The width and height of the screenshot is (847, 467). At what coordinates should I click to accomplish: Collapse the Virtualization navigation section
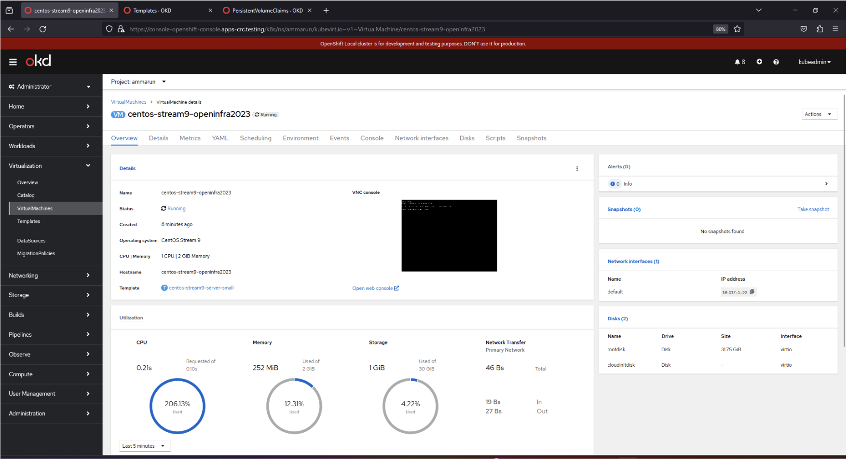pyautogui.click(x=51, y=166)
